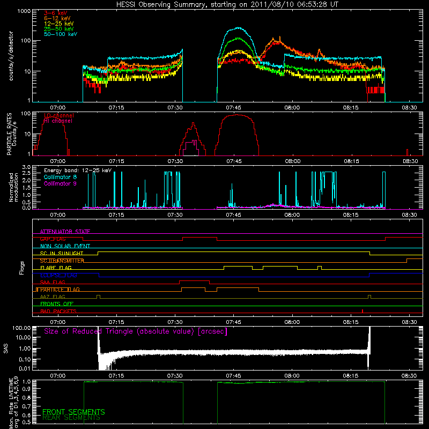Viewport: 429px width, 429px height.
Task: Click the 0.01 tick on SAS plot
Action: pyautogui.click(x=25, y=368)
